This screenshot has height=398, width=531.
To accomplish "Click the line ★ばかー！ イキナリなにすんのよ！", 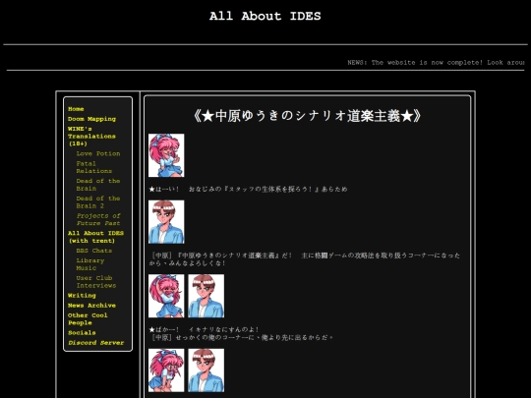I will pos(204,329).
